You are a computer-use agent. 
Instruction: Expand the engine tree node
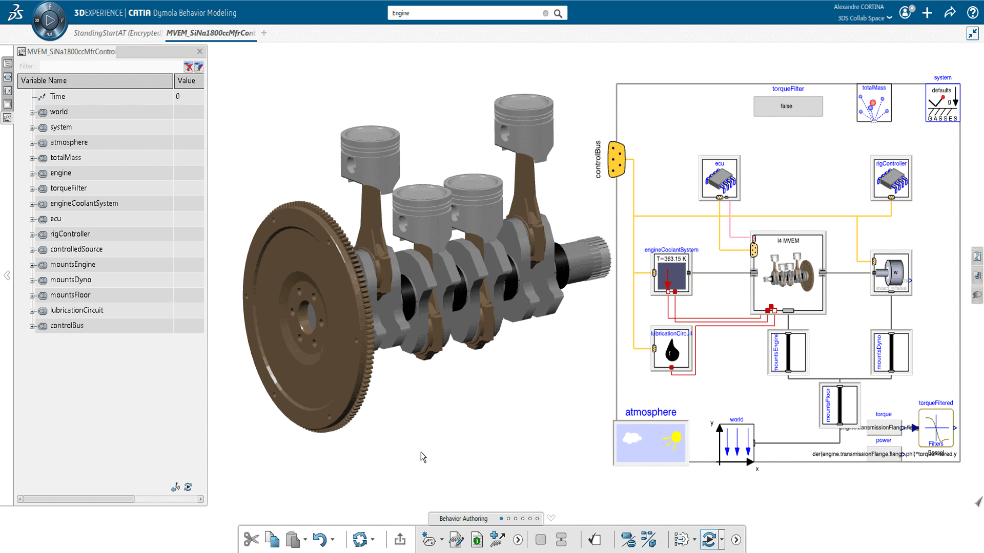point(32,174)
